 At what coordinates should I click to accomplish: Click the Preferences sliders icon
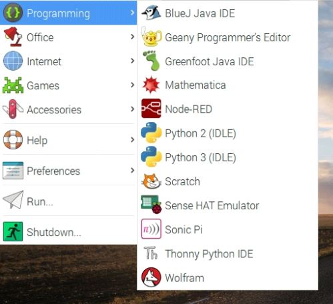pos(13,171)
